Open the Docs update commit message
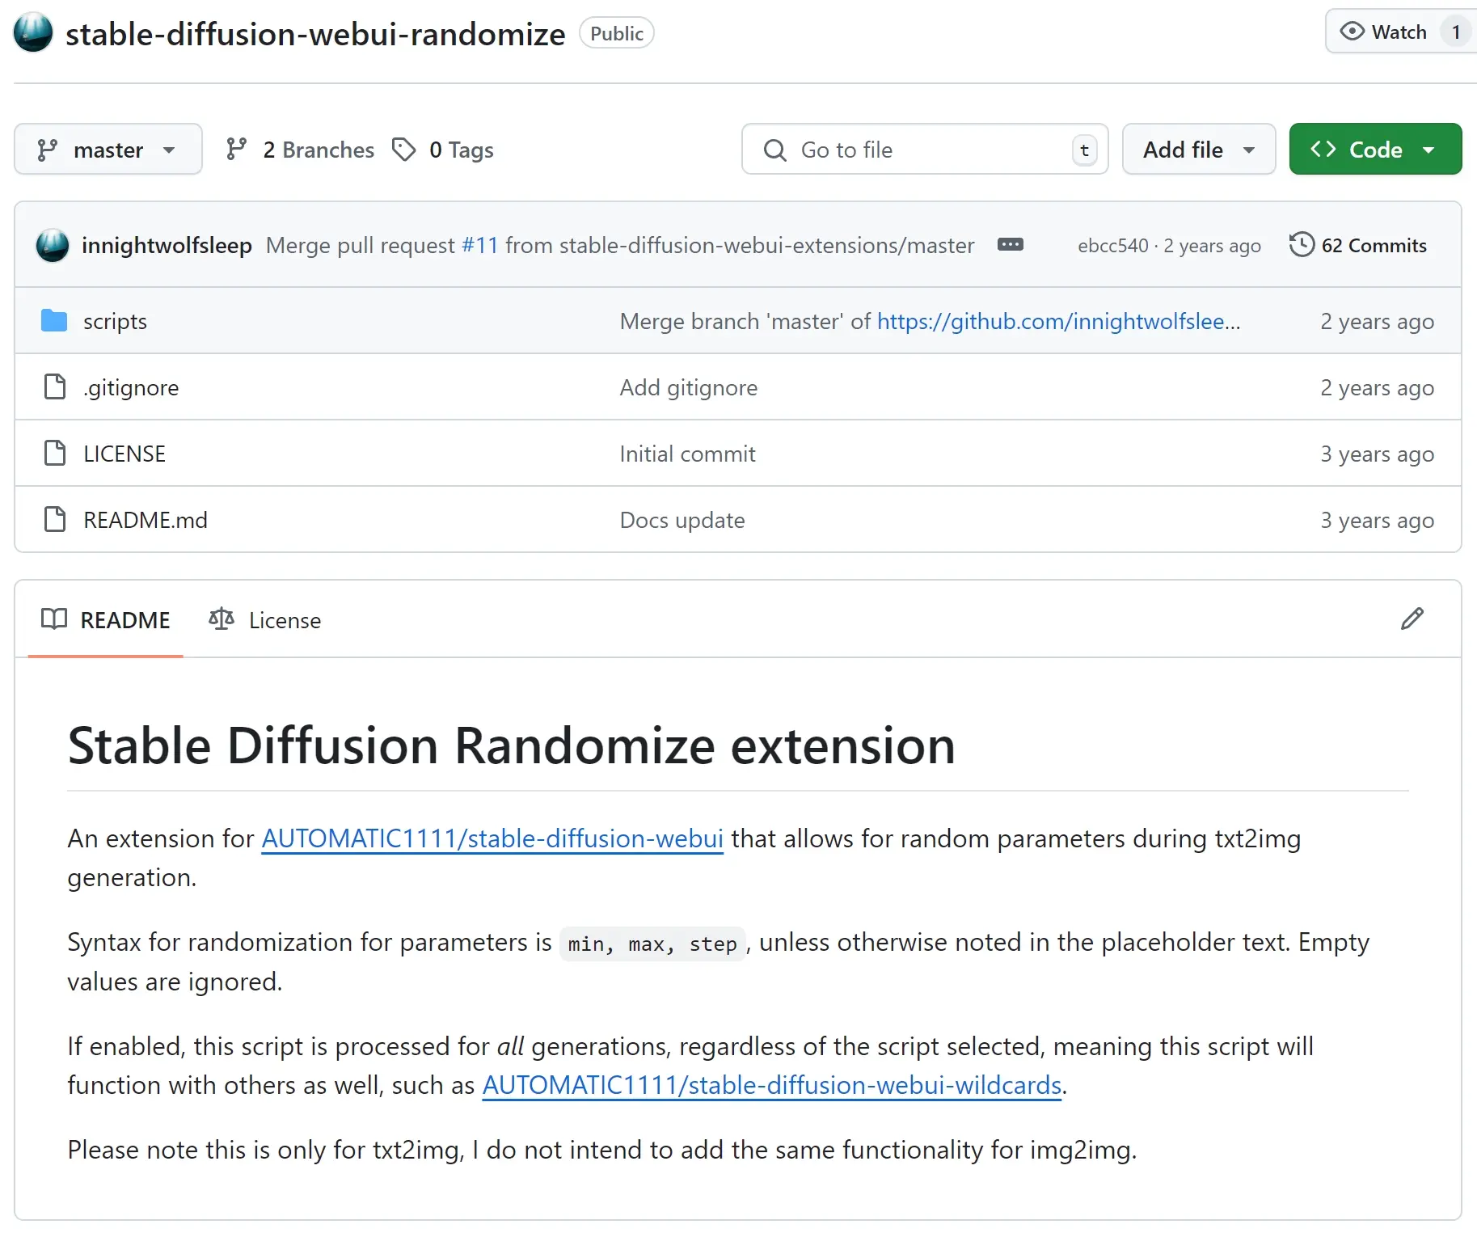Viewport: 1477px width, 1233px height. click(x=682, y=521)
